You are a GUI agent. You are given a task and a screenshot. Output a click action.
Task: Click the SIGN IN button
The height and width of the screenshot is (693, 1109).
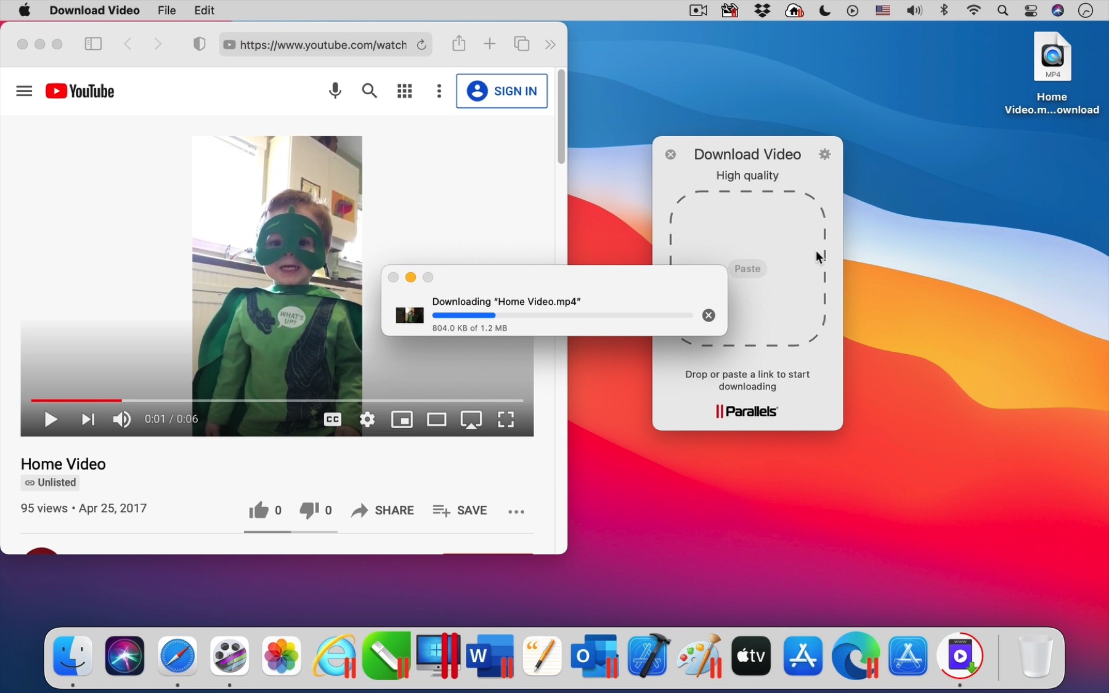click(x=502, y=91)
